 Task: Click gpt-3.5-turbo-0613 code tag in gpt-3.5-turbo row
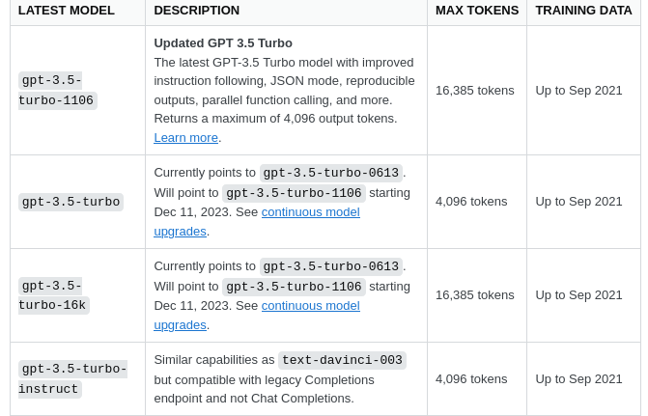pyautogui.click(x=330, y=173)
